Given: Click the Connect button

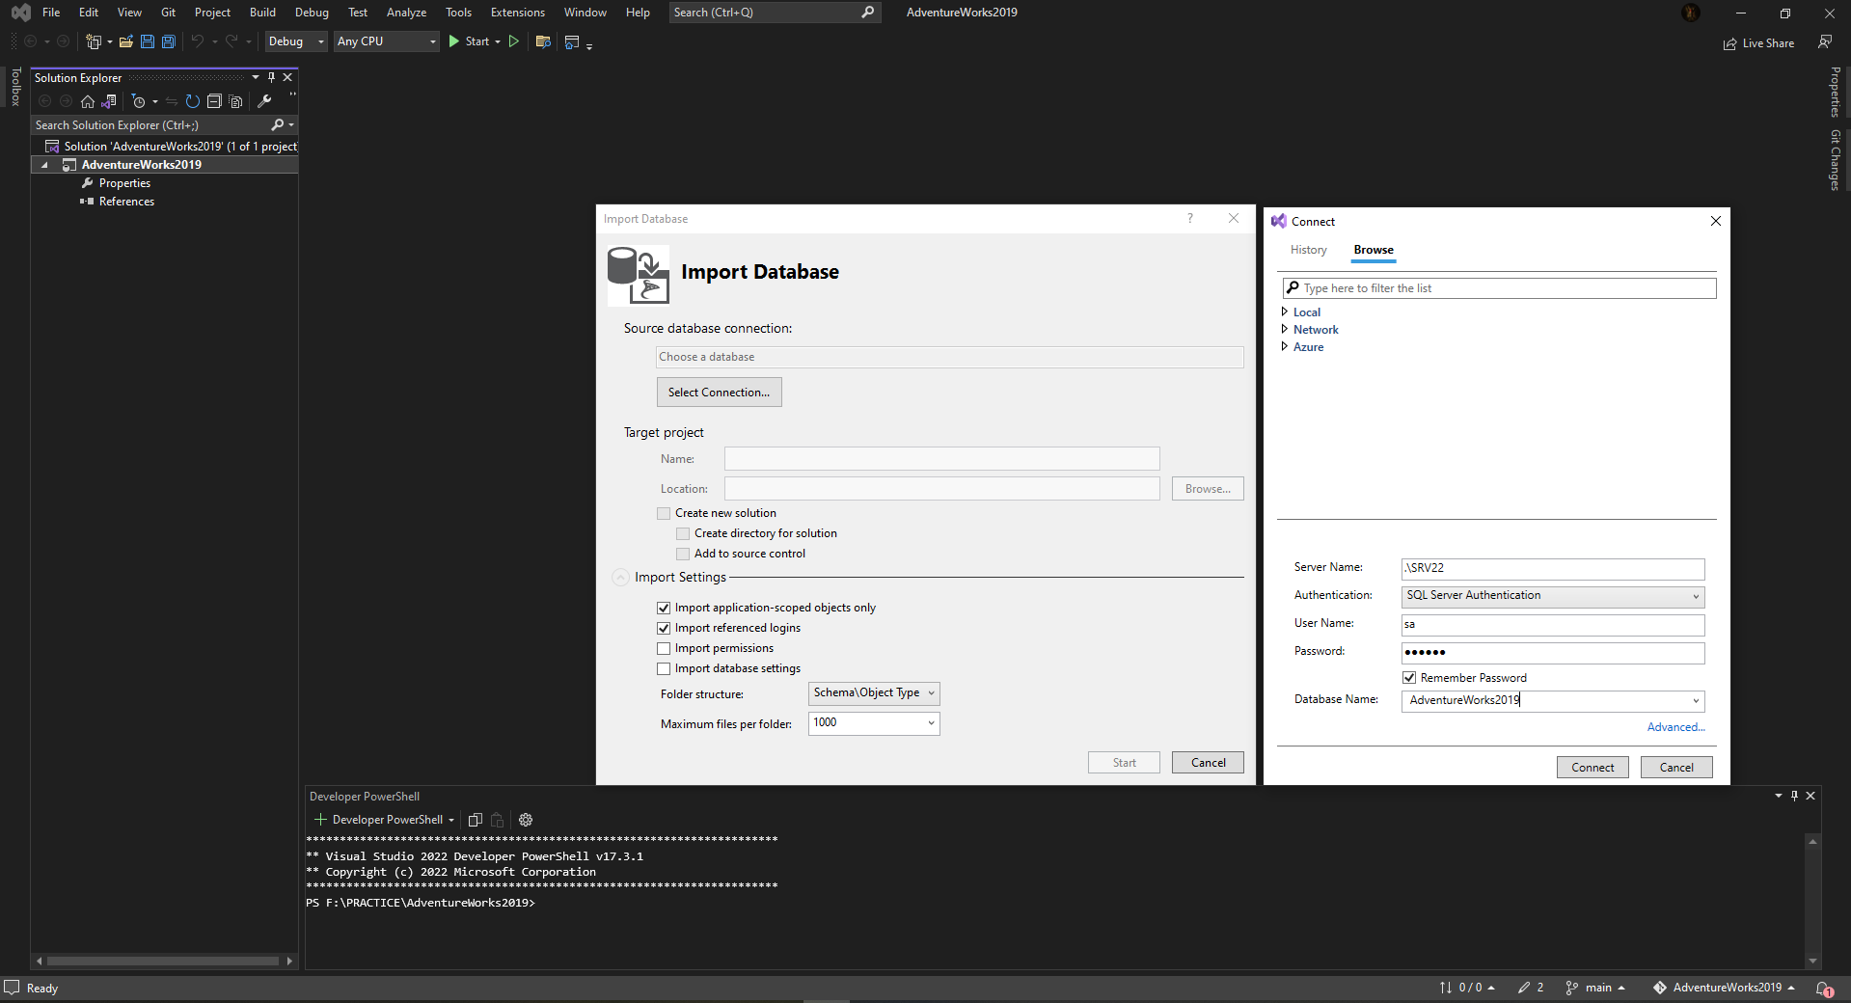Looking at the screenshot, I should pos(1591,767).
